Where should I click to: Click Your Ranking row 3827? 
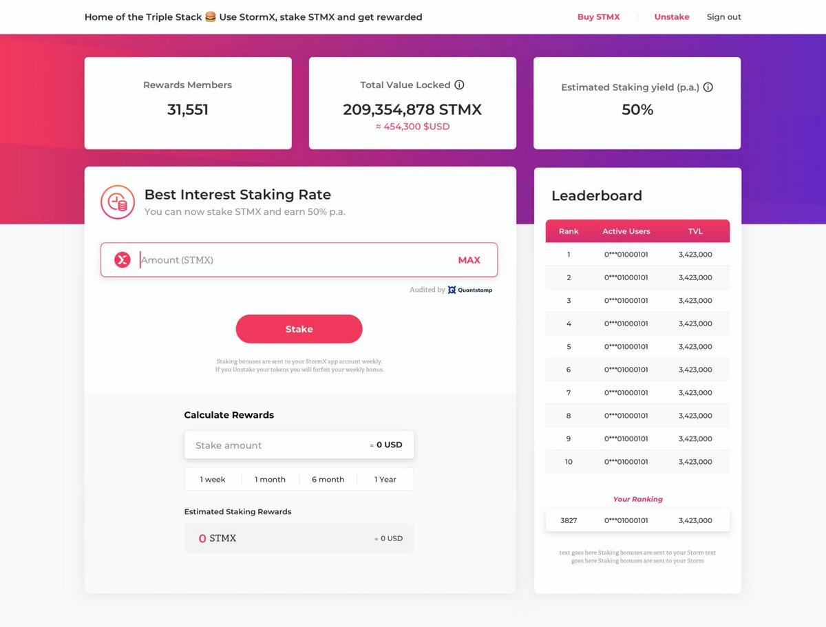[x=637, y=520]
